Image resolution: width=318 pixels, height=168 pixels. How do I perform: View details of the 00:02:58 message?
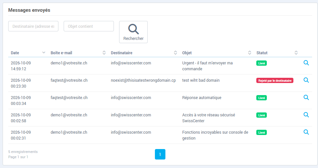(306, 115)
